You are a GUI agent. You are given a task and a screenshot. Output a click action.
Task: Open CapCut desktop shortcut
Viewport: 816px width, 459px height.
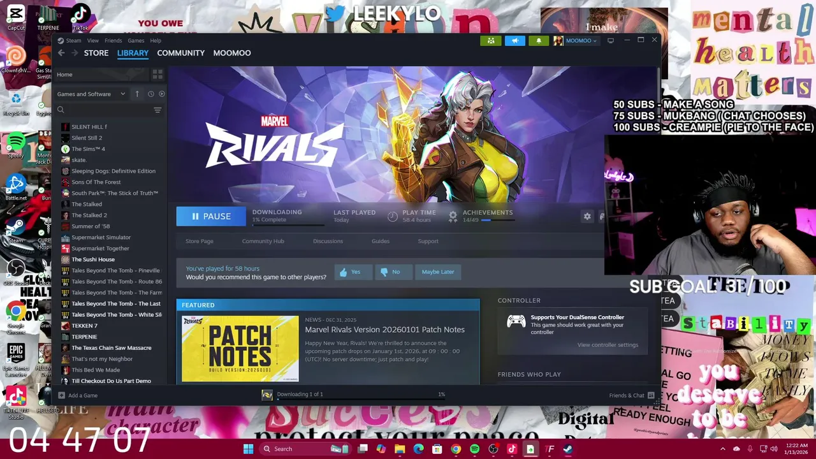tap(16, 17)
